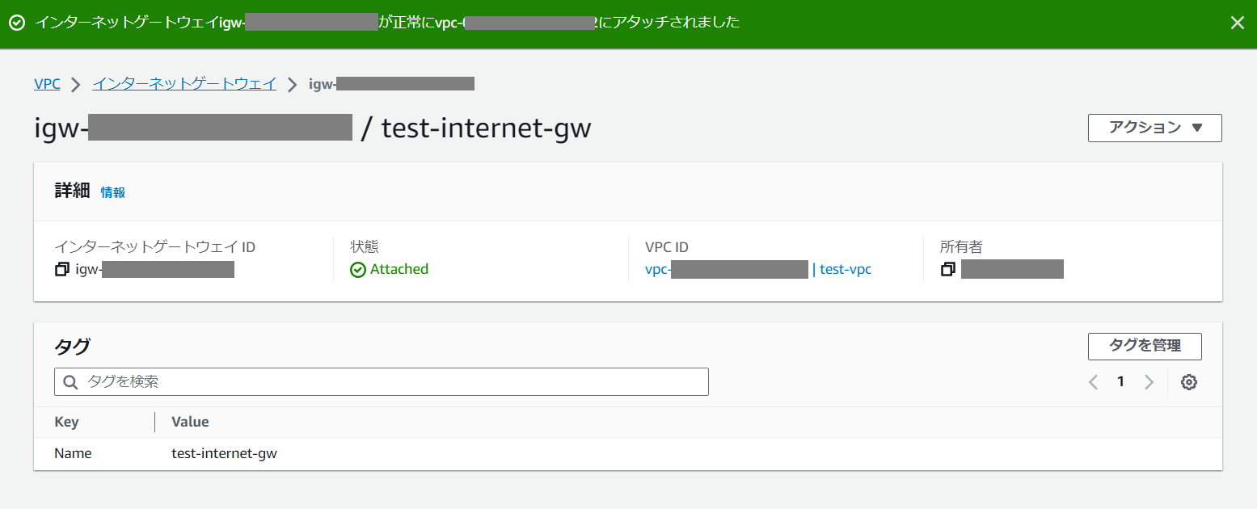Click the Attached status icon
Viewport: 1257px width, 509px height.
[358, 270]
